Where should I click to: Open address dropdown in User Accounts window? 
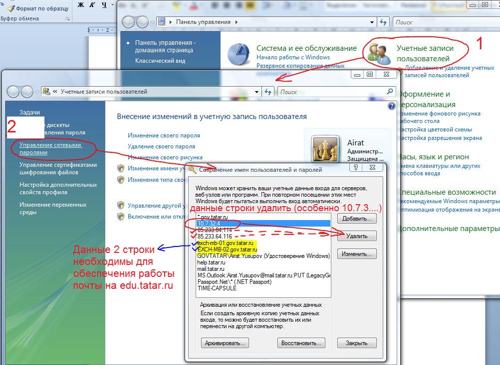(256, 92)
